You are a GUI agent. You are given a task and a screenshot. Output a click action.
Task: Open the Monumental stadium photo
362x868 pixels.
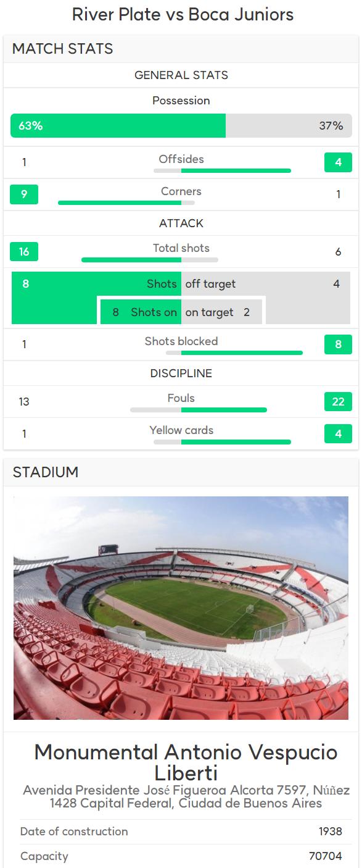click(181, 608)
